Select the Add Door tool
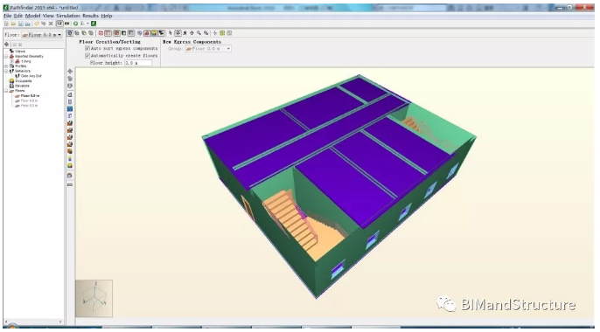The width and height of the screenshot is (600, 332). coord(70,115)
